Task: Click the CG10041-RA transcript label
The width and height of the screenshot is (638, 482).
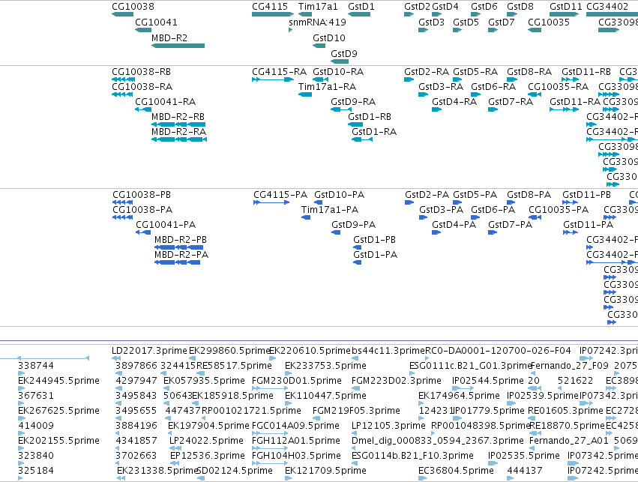Action: pyautogui.click(x=165, y=102)
